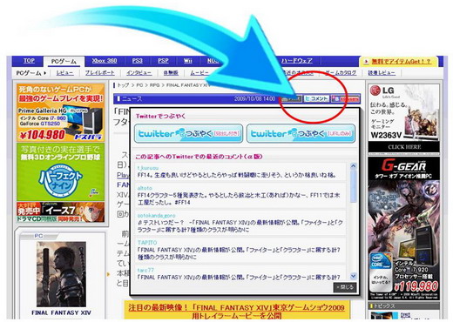Viewport: 453px width, 322px height.
Task: Click the Hatena bookmark users badge
Action: click(x=346, y=99)
